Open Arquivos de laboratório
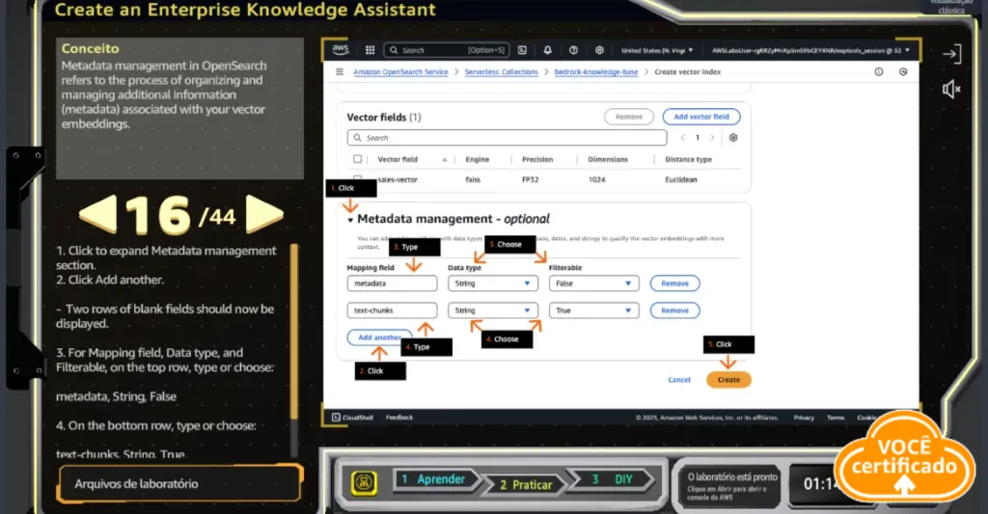 click(179, 484)
